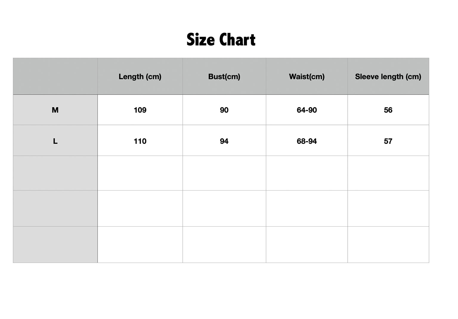This screenshot has height=319, width=458.
Task: Click the sleeve length 56 cell
Action: [388, 110]
